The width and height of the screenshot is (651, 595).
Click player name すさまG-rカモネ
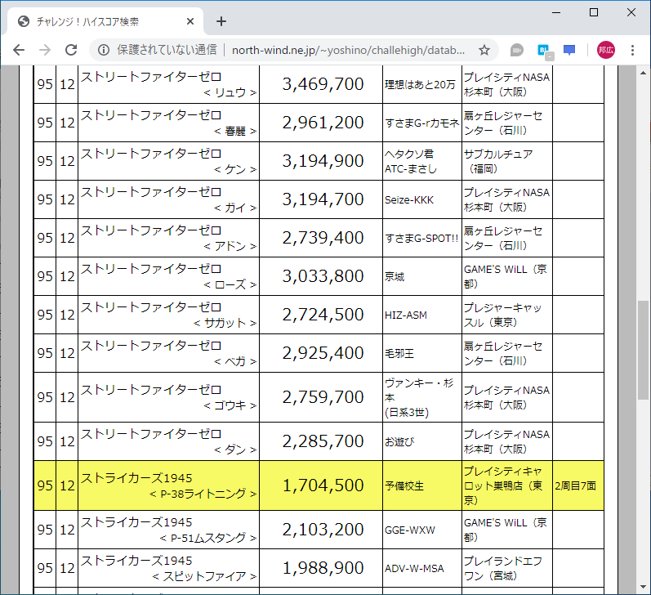coord(421,123)
